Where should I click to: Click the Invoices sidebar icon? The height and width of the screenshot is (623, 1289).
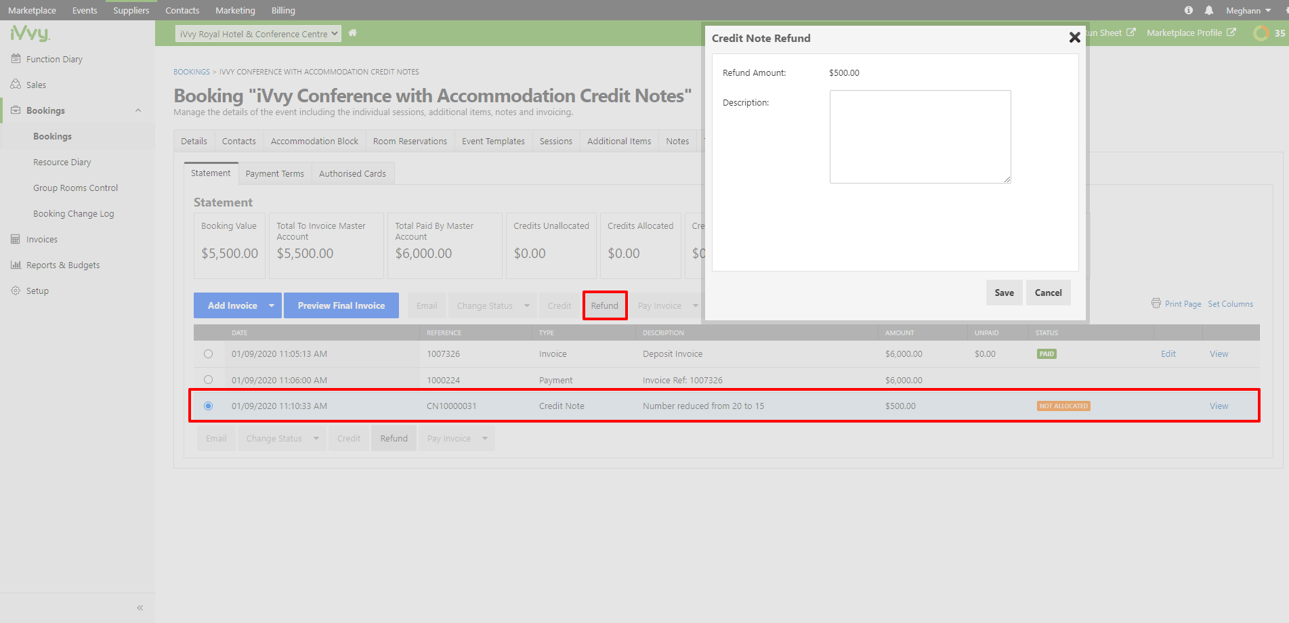click(16, 239)
